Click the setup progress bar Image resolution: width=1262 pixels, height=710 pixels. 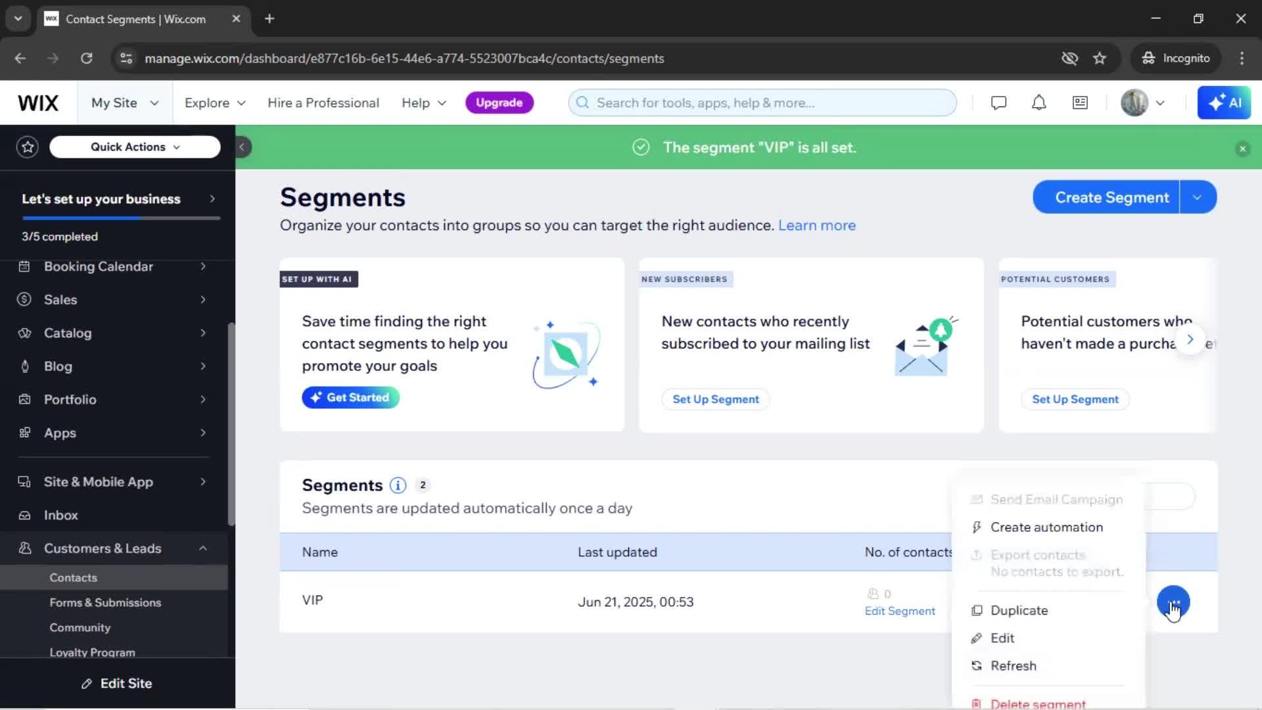click(x=121, y=218)
